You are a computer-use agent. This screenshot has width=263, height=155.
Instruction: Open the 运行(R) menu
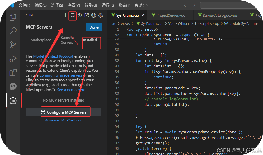coord(108,5)
